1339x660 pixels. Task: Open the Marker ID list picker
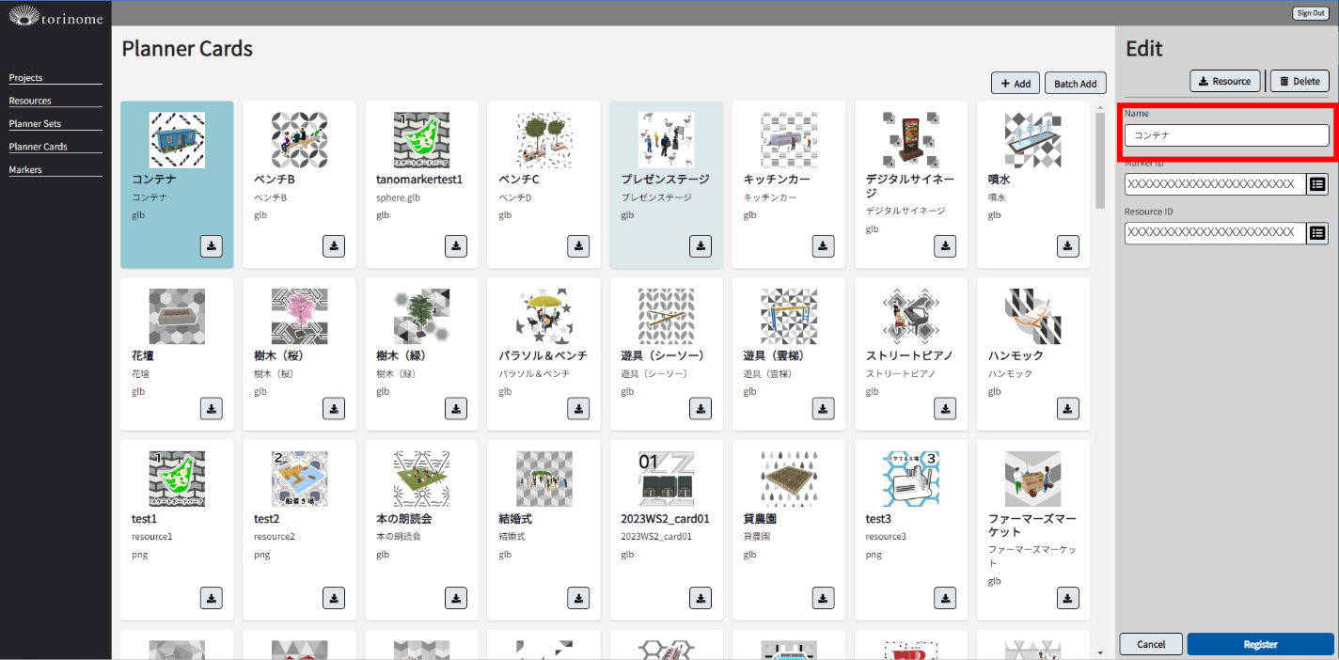[x=1317, y=184]
